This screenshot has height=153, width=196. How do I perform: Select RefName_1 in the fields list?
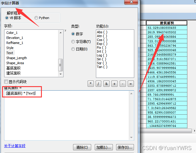coord(15,43)
